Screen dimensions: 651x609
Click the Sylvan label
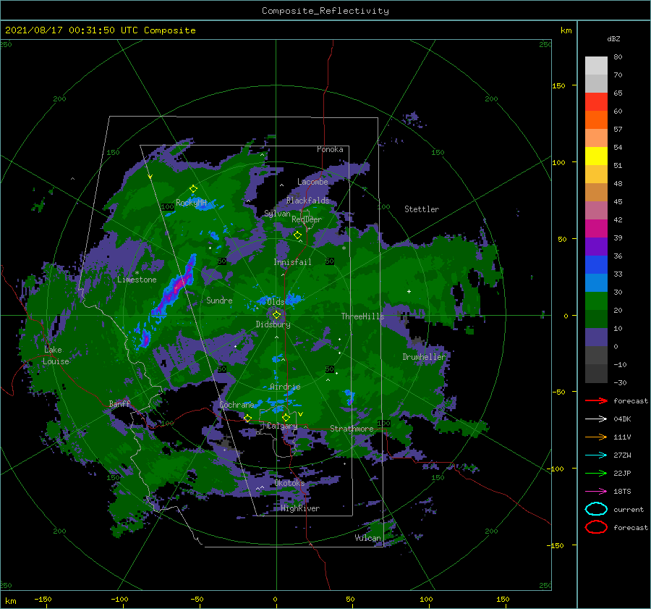tap(277, 214)
